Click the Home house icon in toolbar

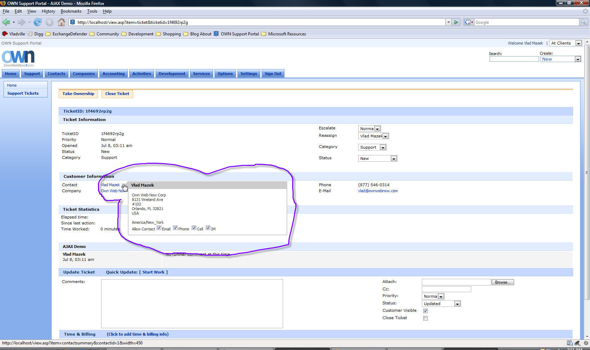tap(61, 22)
